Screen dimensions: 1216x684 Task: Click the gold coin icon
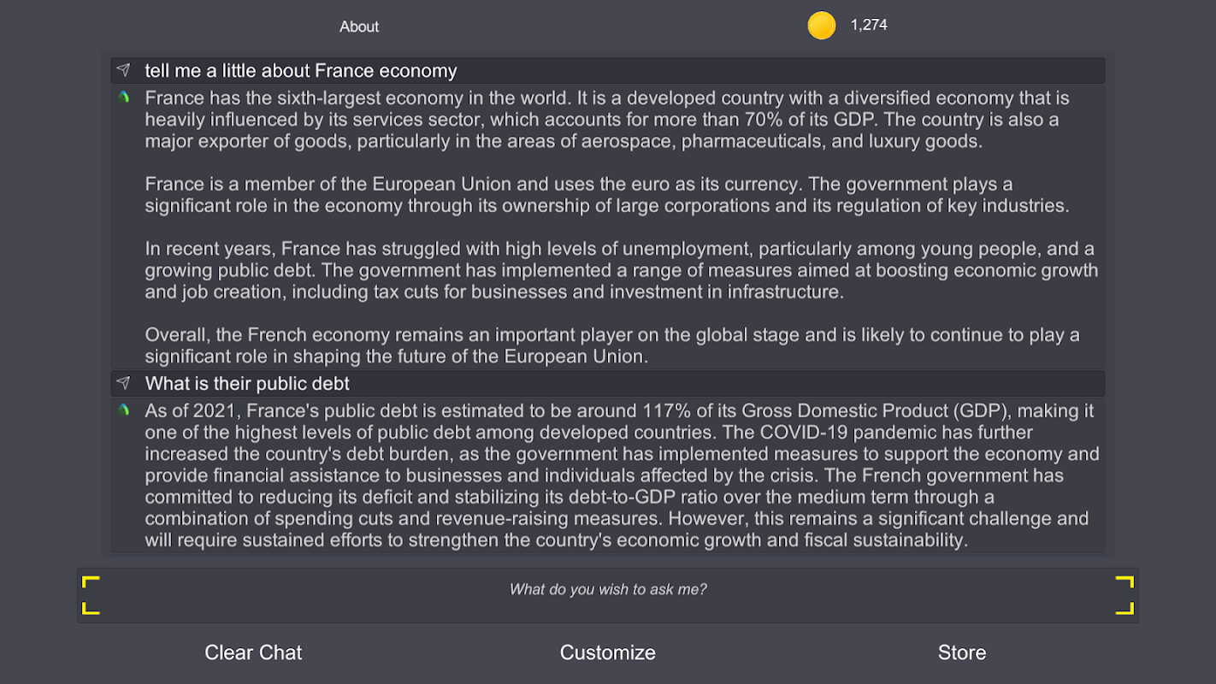pyautogui.click(x=821, y=26)
